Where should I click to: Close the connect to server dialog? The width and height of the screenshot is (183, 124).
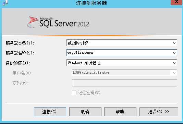176,2
